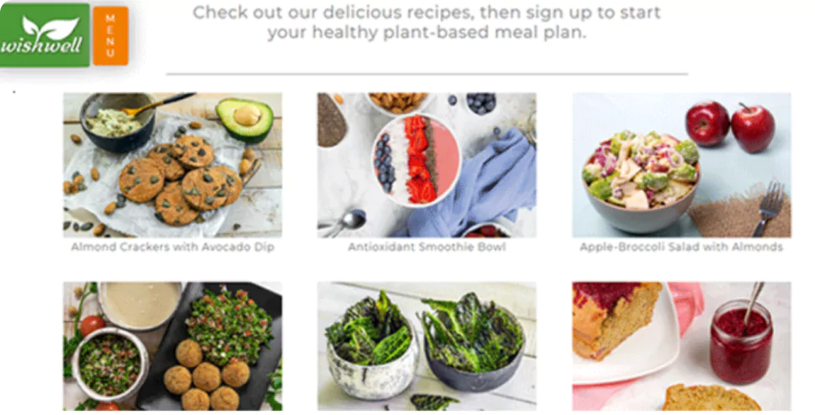Click the white leaf icon in logo

(51, 27)
